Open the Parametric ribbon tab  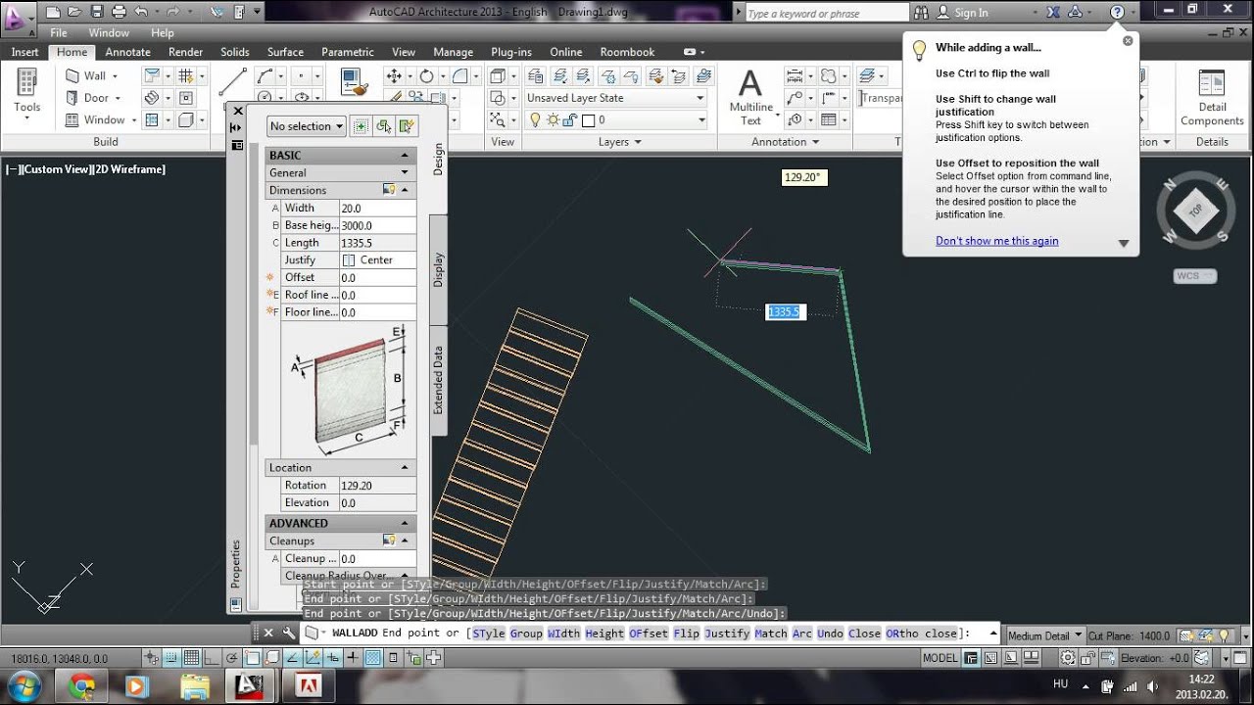pyautogui.click(x=347, y=52)
